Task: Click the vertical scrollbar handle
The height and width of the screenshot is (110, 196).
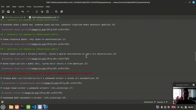Action: pos(195,56)
